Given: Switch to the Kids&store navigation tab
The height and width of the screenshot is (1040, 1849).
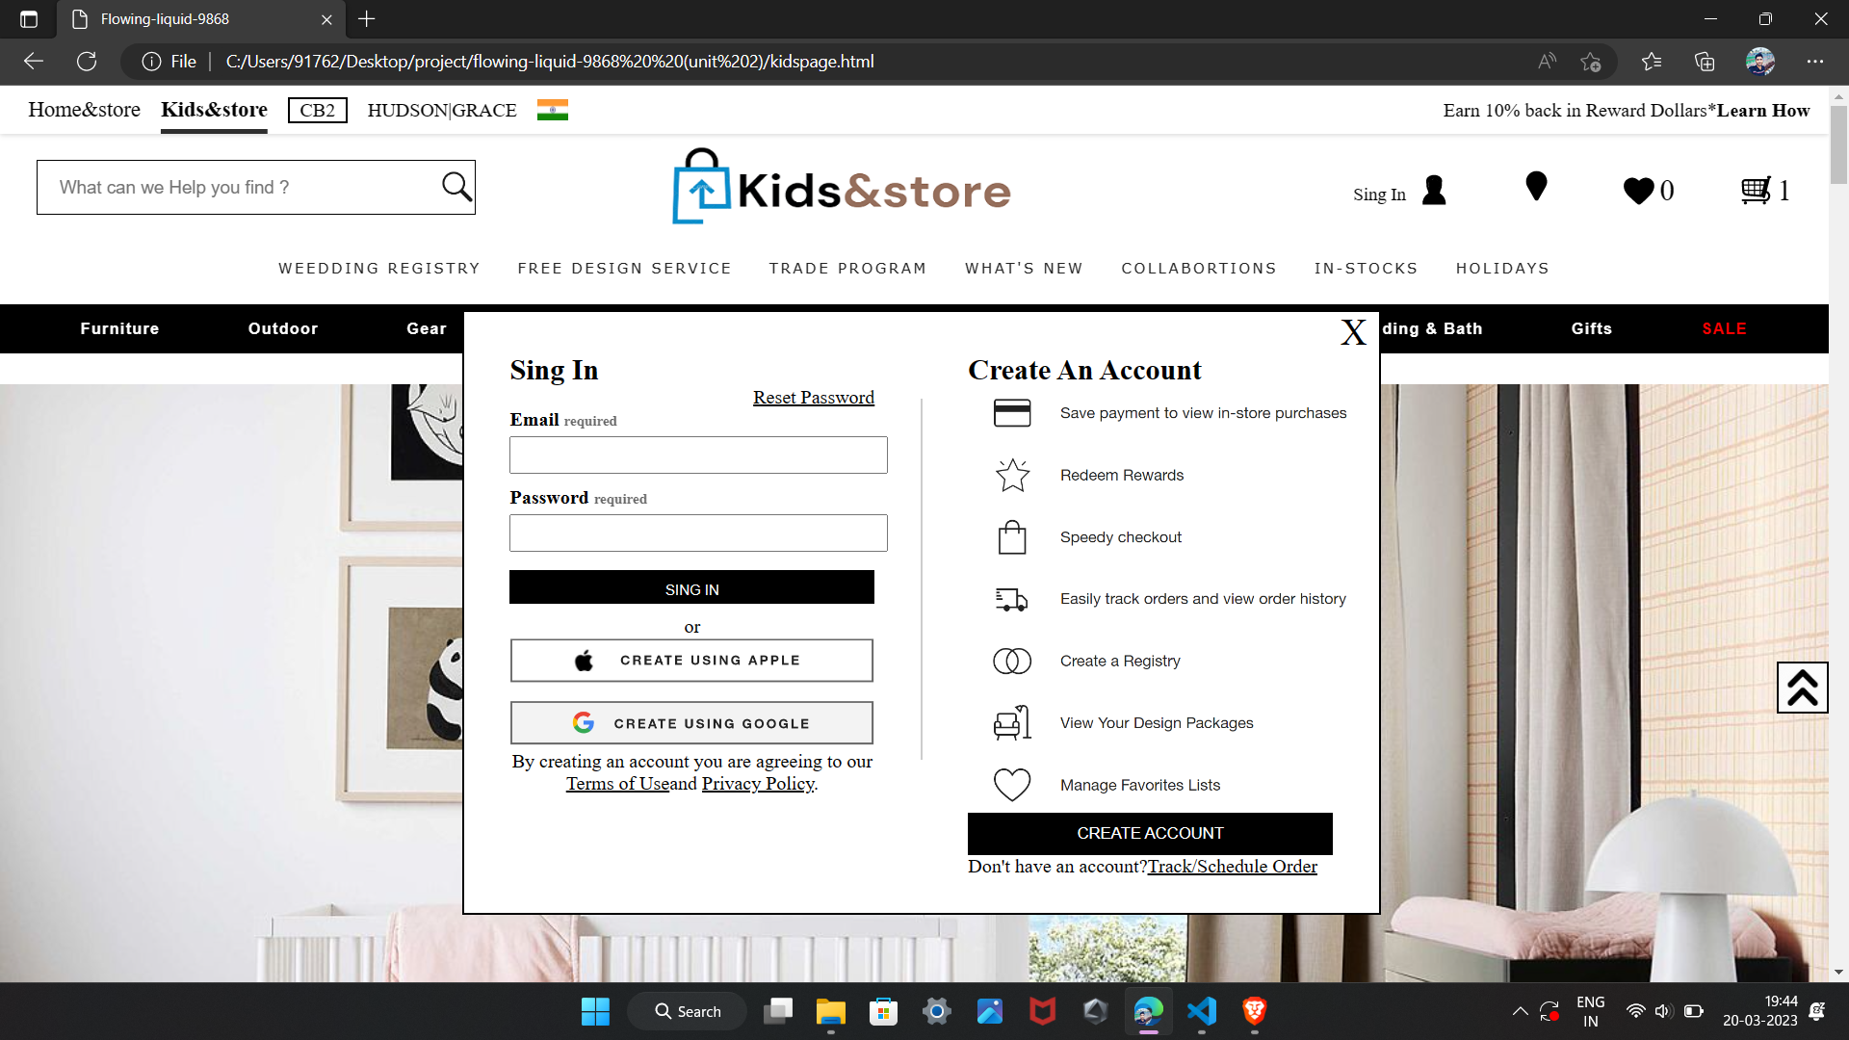Looking at the screenshot, I should pos(213,109).
